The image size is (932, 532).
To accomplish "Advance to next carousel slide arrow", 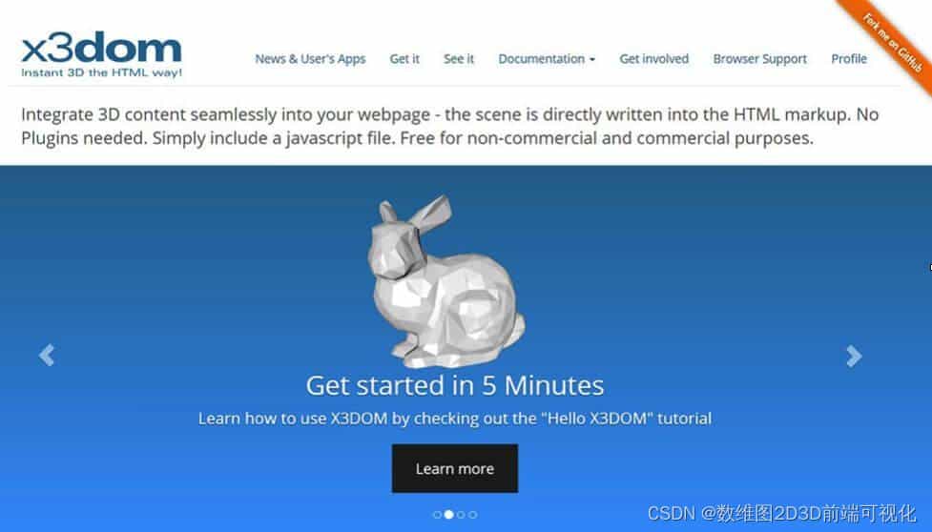I will [x=854, y=356].
